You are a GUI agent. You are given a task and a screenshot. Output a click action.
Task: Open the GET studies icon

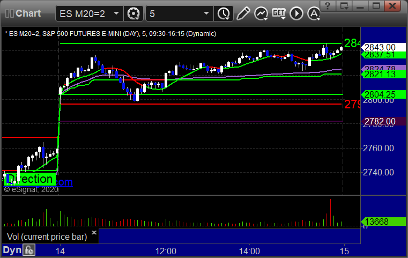click(279, 13)
